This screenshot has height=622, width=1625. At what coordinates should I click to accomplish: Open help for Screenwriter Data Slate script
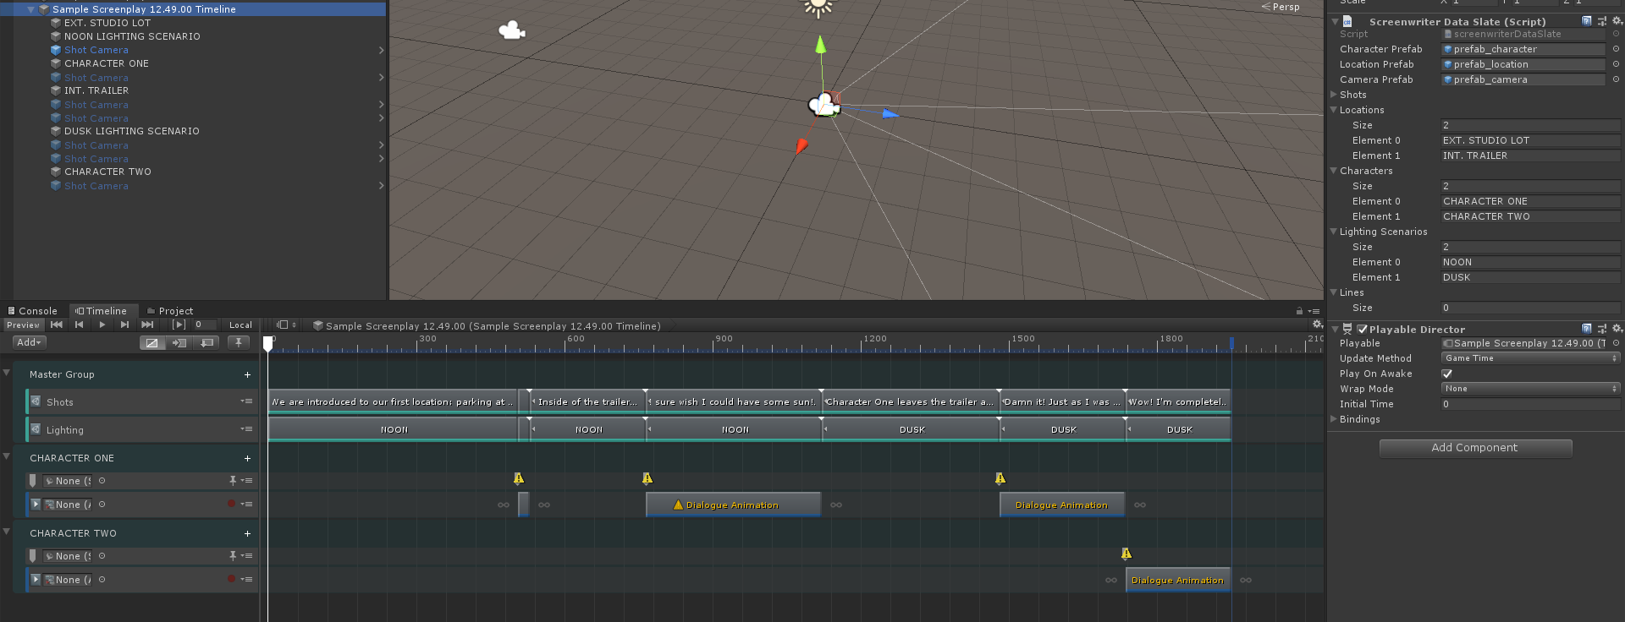click(1587, 21)
